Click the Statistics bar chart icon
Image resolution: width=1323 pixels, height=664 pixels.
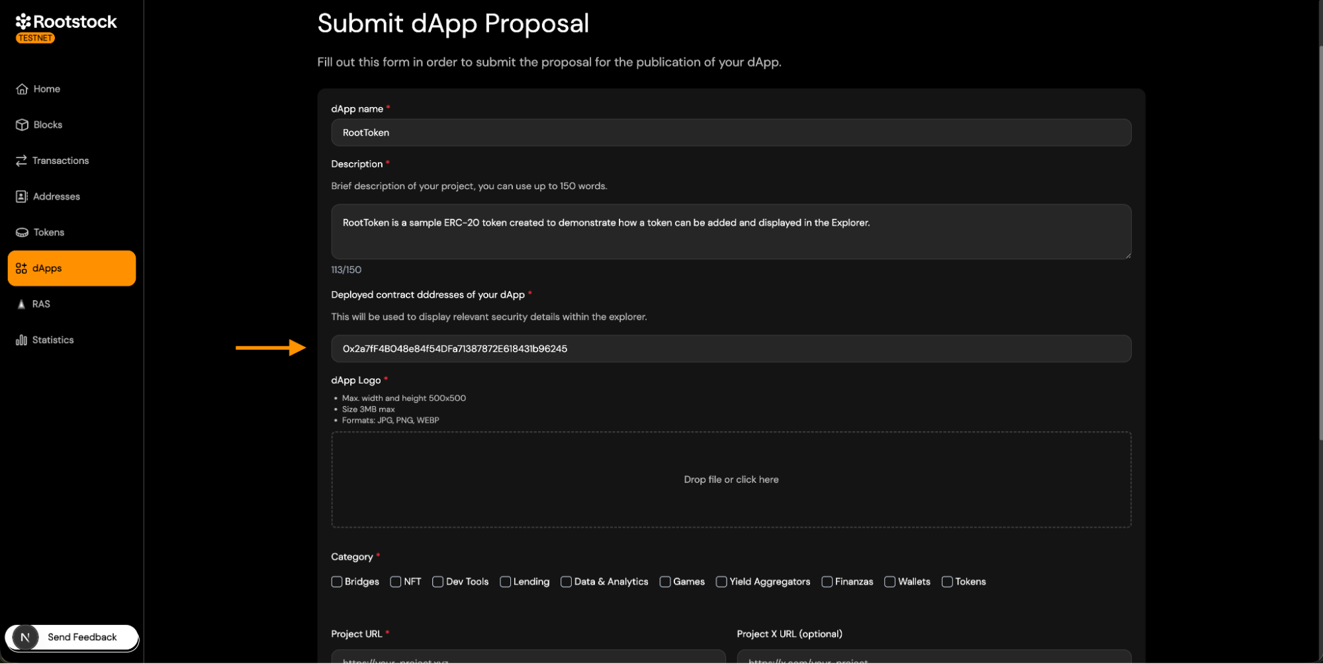pos(21,340)
